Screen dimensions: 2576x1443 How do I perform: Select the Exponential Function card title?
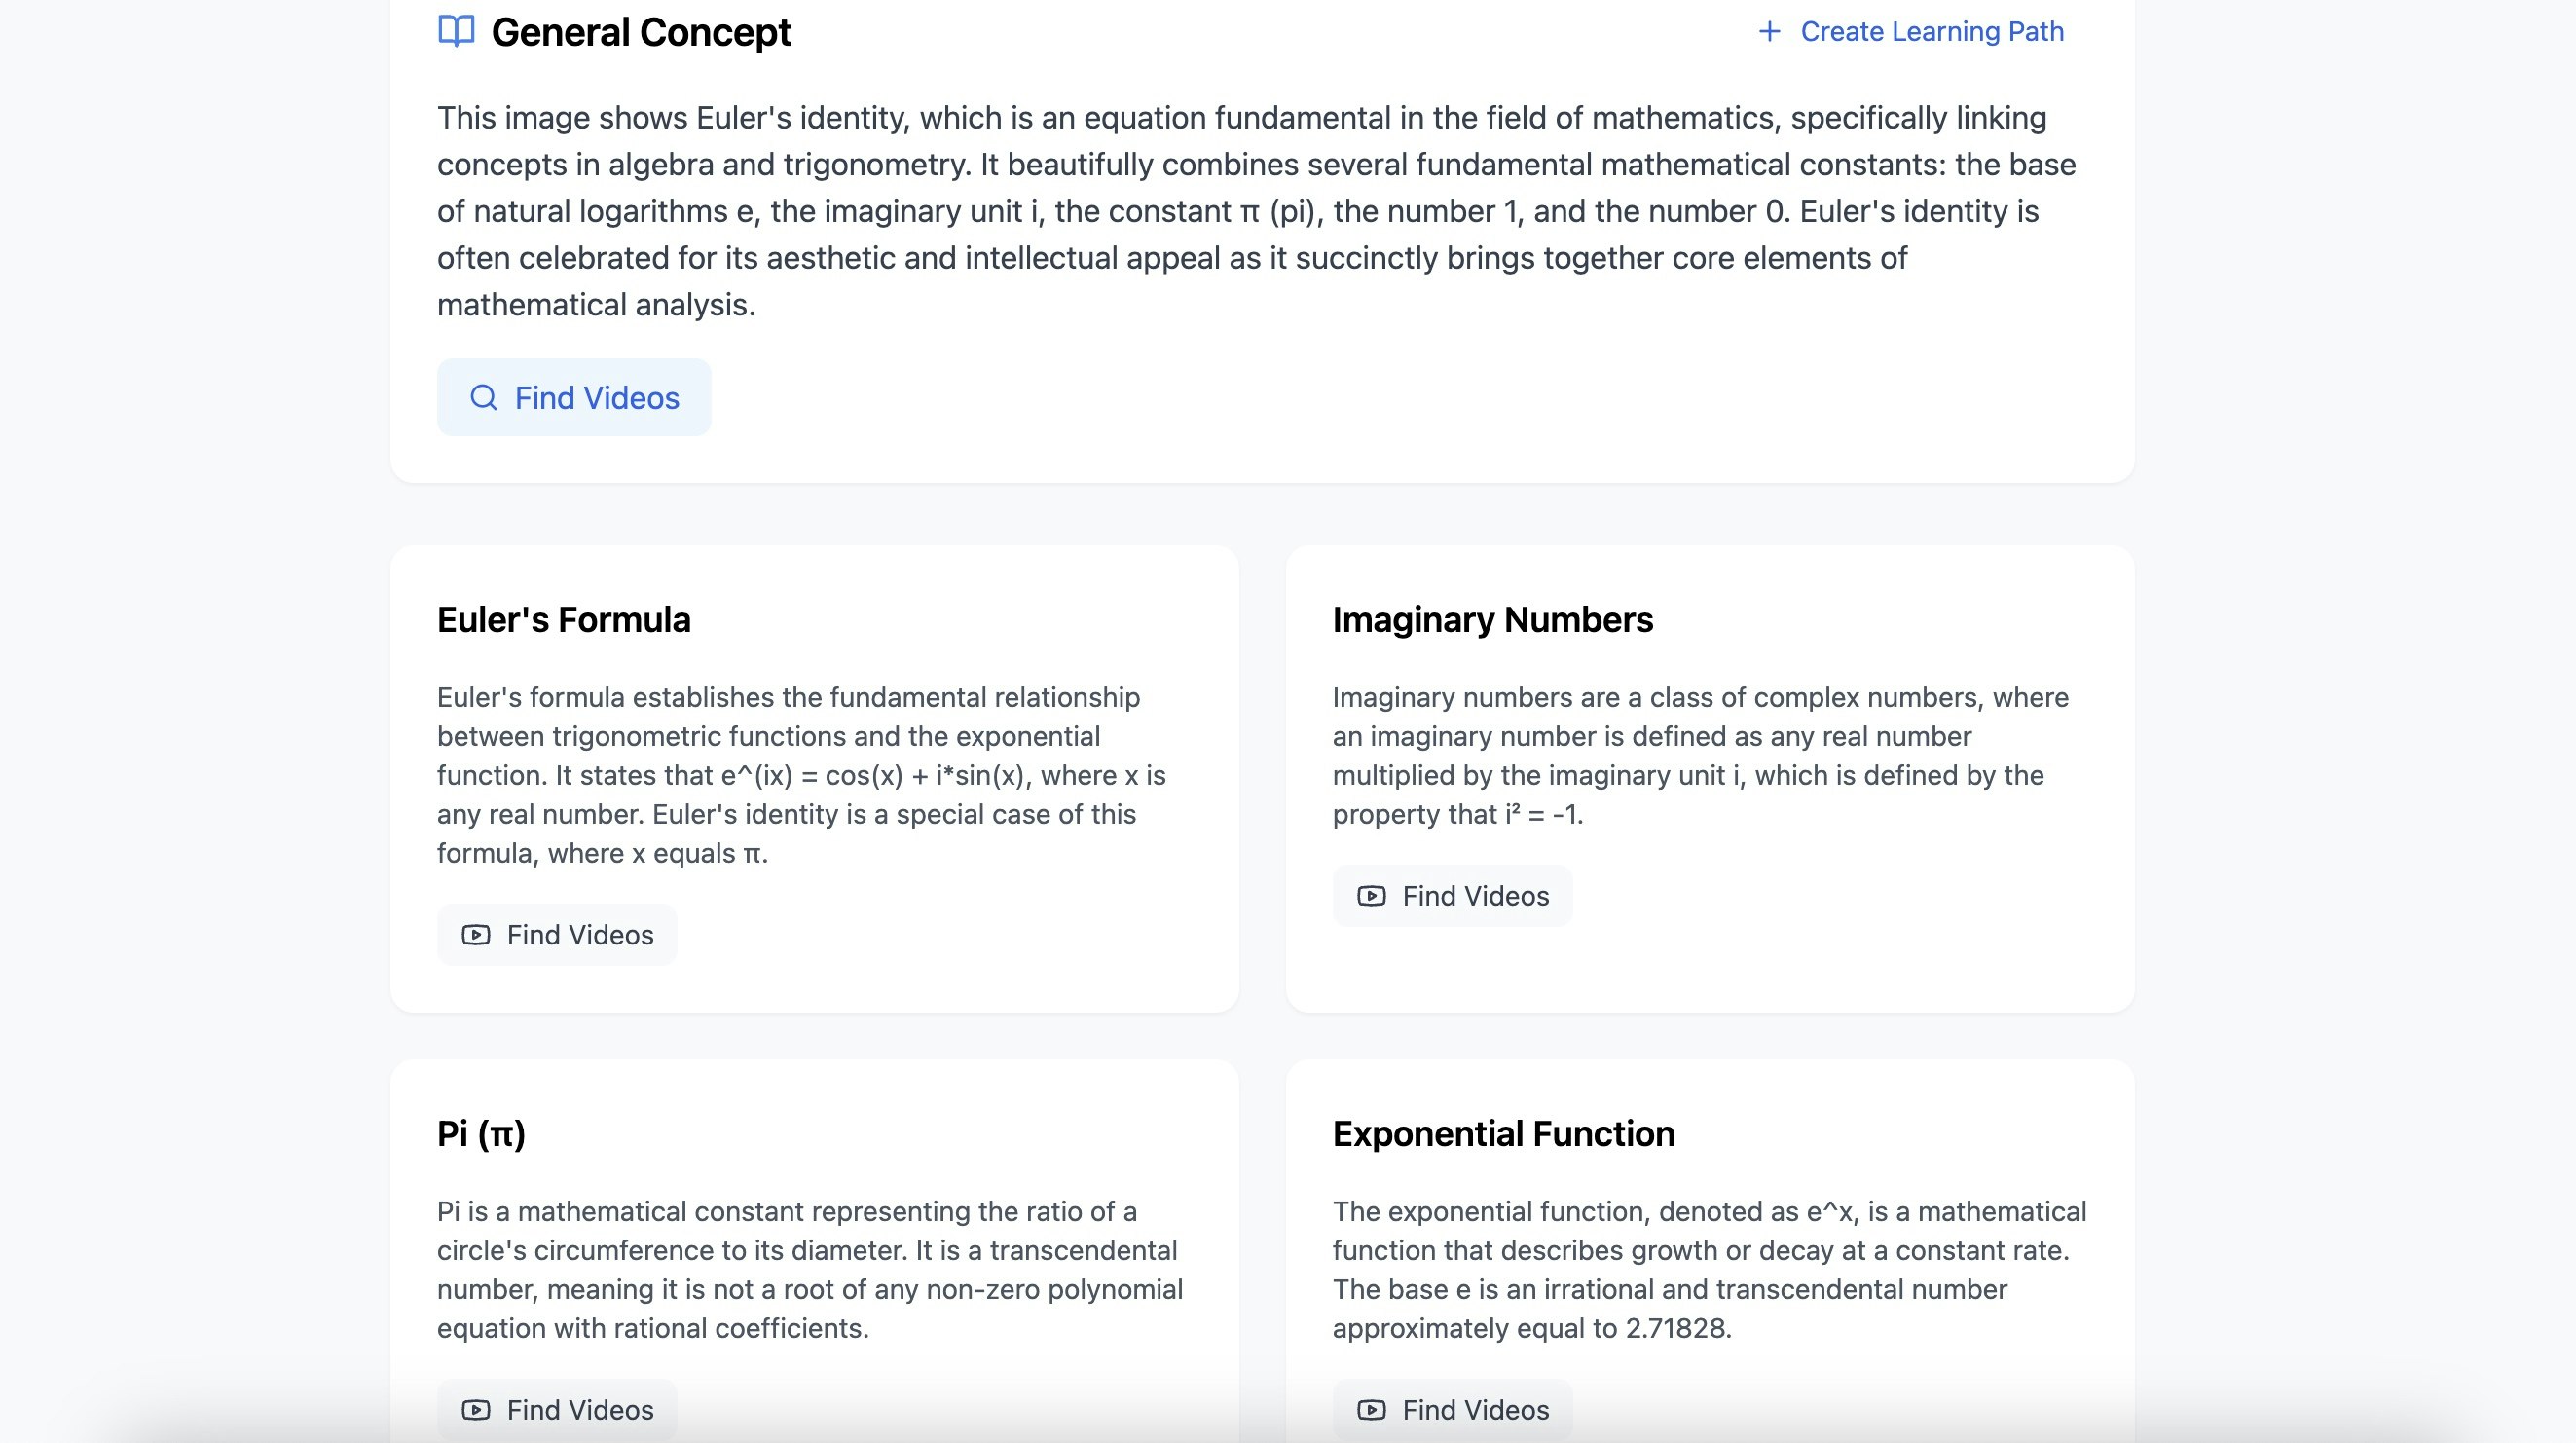pos(1503,1134)
